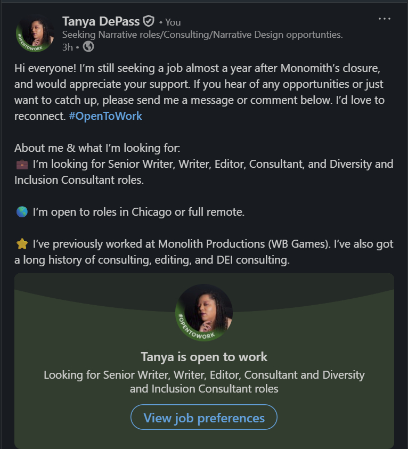Click the 3h post timestamp
The height and width of the screenshot is (449, 408).
coord(67,47)
